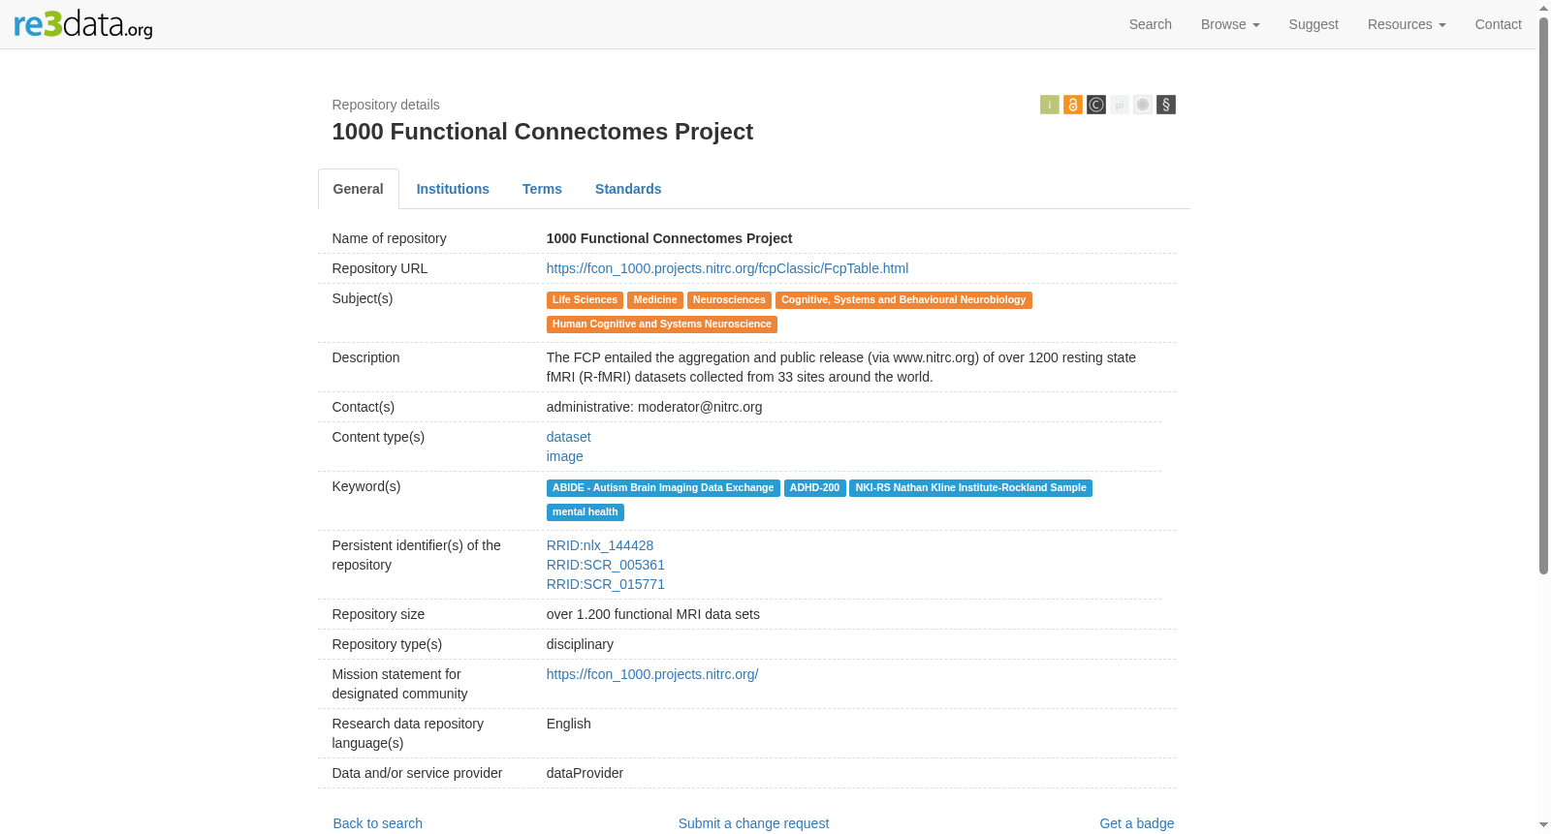Open the RRID:SCR_015771 identifier link

(606, 584)
